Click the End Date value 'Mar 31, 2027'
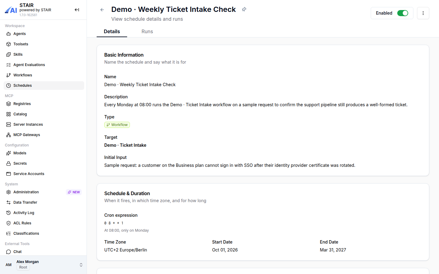The height and width of the screenshot is (274, 439). tap(333, 250)
